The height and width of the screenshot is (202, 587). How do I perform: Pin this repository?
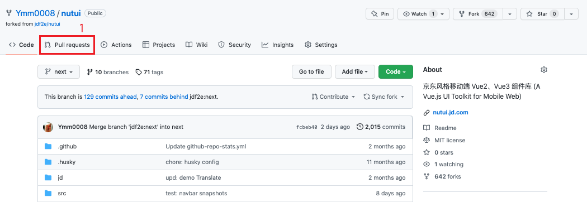click(380, 14)
